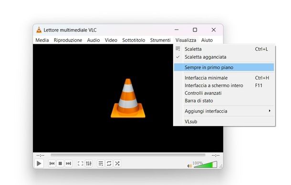Open the Sottotitolo menu
This screenshot has height=185, width=291.
coord(134,40)
